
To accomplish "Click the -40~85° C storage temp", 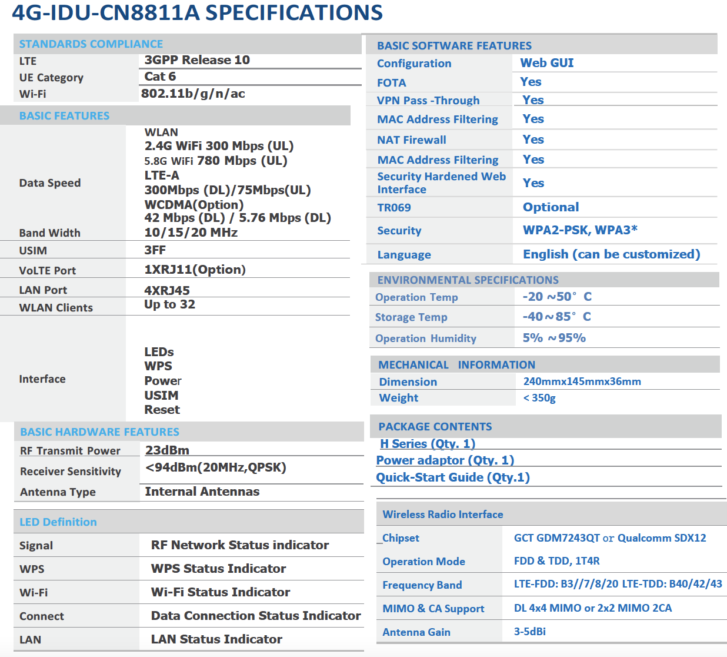I will pyautogui.click(x=556, y=317).
